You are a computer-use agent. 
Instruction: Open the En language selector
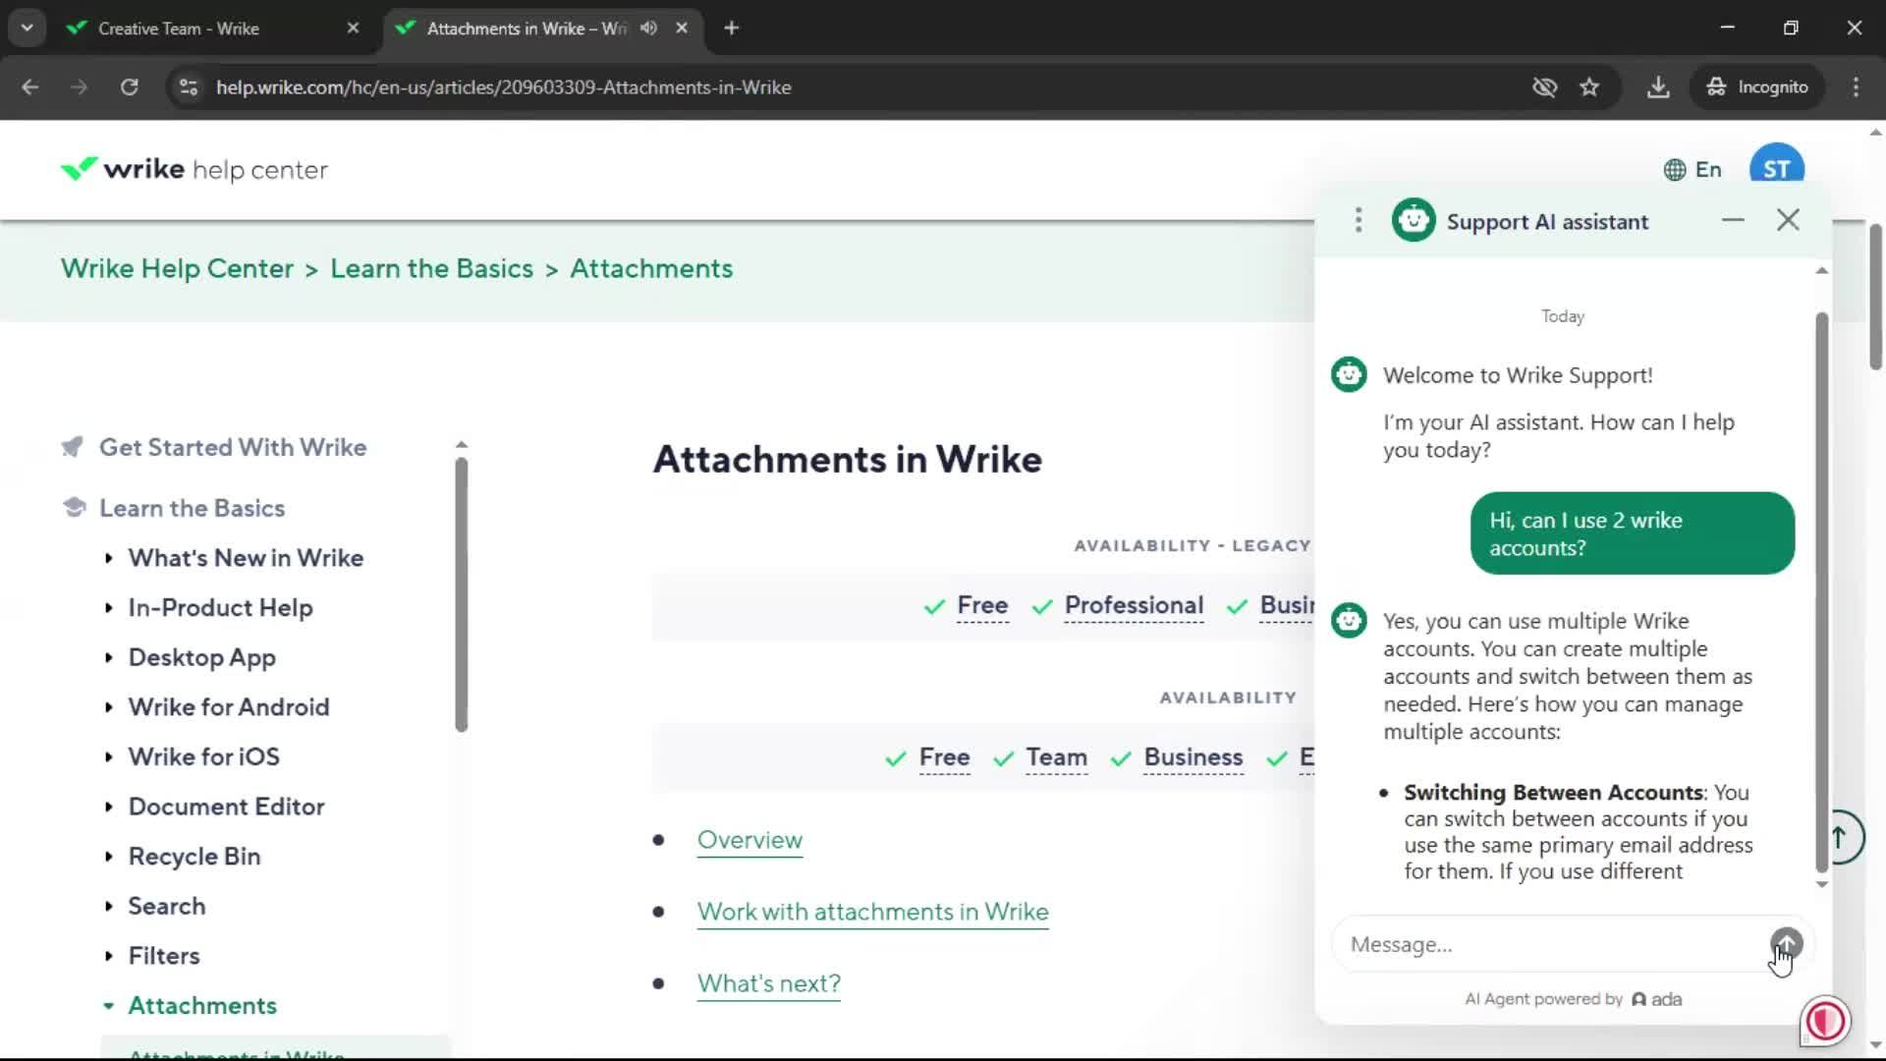1692,169
